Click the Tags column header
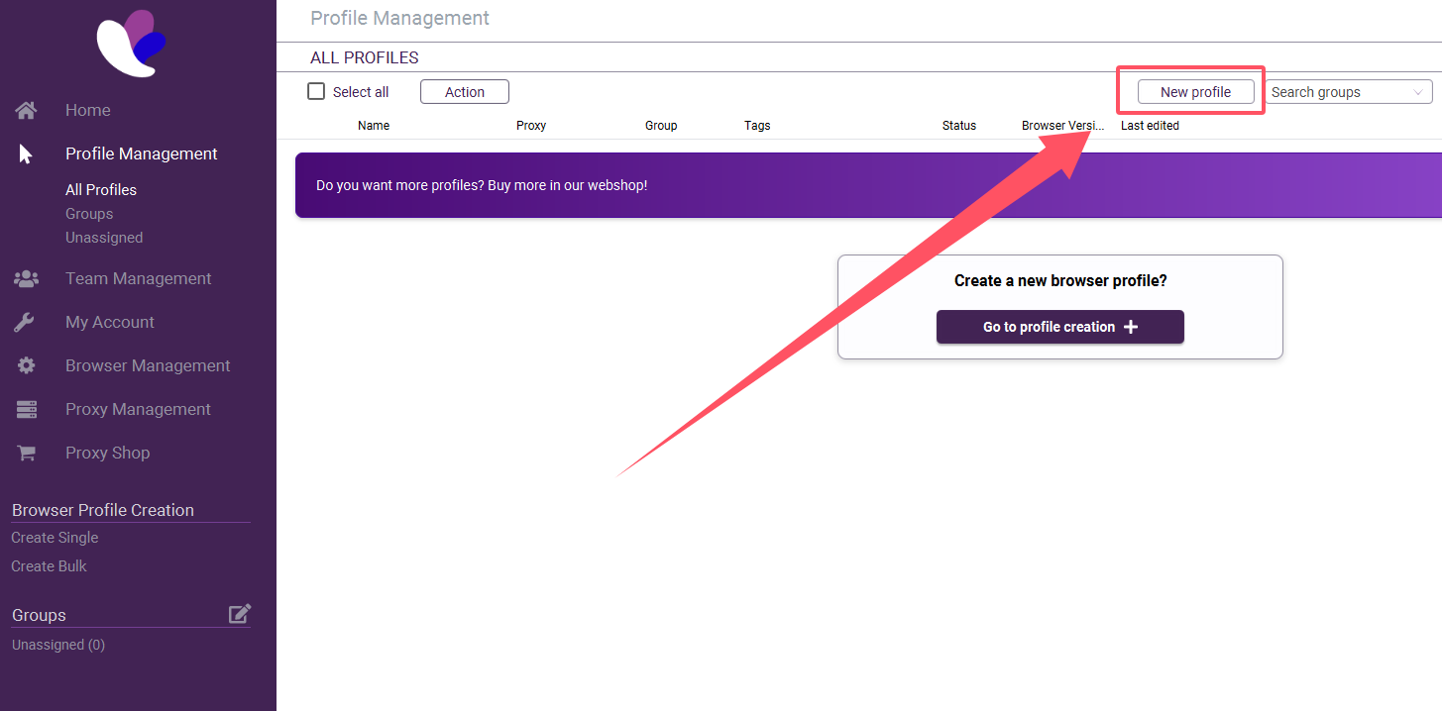The height and width of the screenshot is (711, 1442). click(x=757, y=126)
